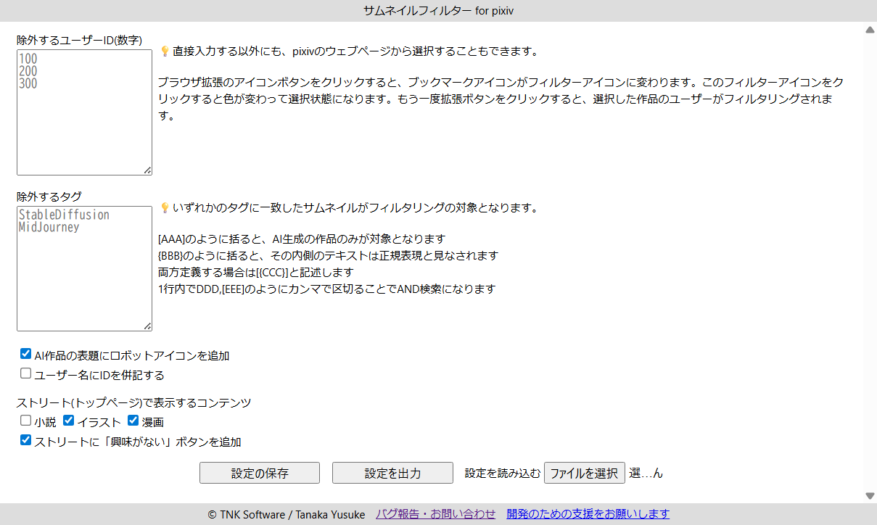Click the 設定の保存 button
Screen dimensions: 877x525
[260, 473]
